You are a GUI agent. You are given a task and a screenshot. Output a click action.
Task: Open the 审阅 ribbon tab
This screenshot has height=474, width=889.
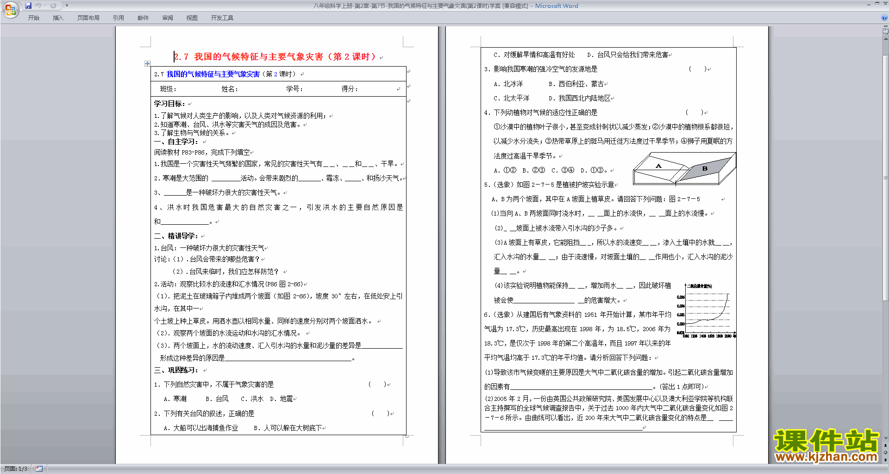point(168,18)
